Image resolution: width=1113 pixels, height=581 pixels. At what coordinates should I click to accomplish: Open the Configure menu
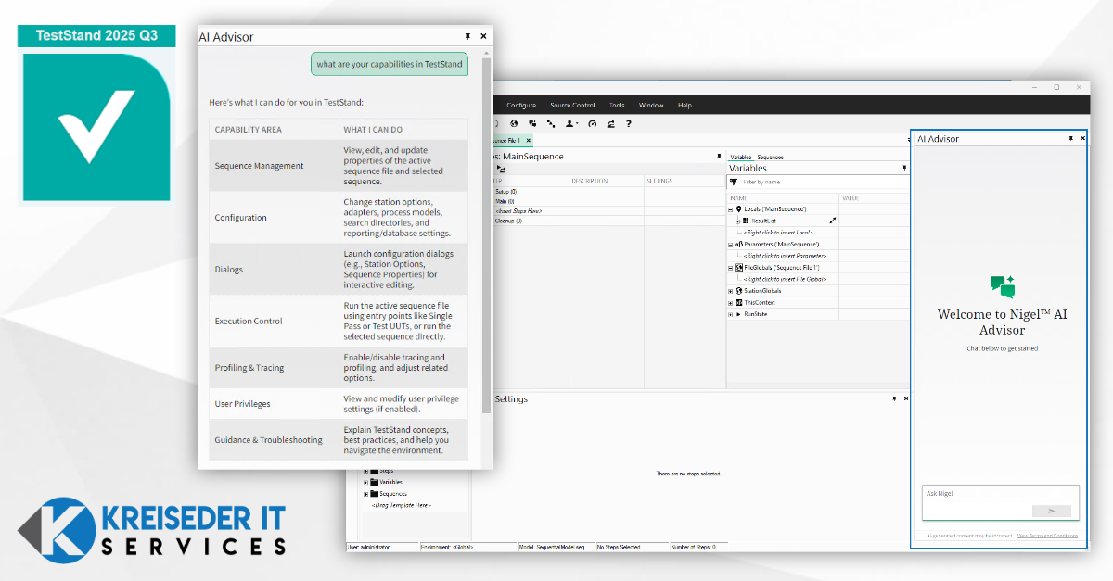521,106
